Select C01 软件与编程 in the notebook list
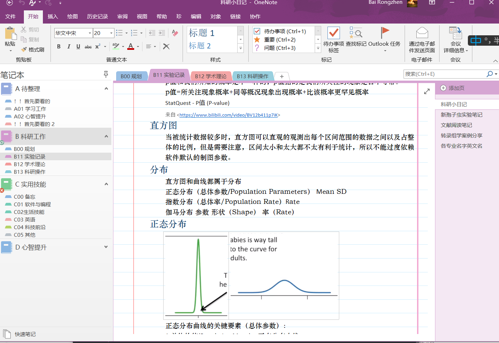This screenshot has width=499, height=343. [x=32, y=205]
